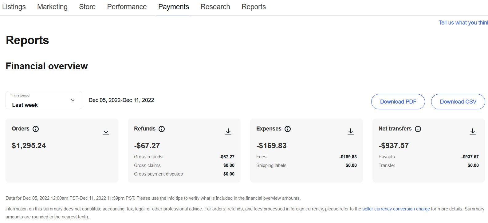Open the seller currency conversion charge link

pyautogui.click(x=396, y=209)
